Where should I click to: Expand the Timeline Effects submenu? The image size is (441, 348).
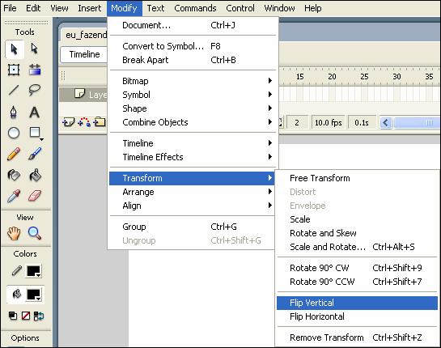pos(192,157)
